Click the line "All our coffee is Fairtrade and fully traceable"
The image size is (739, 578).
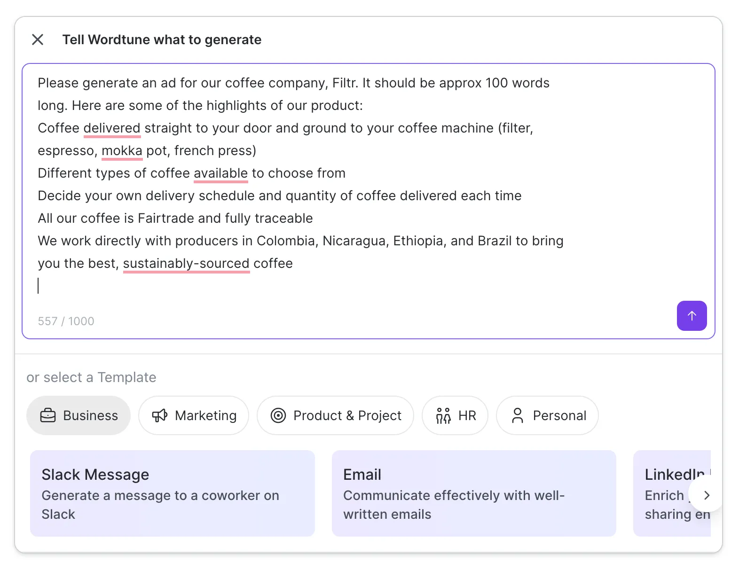(x=175, y=218)
